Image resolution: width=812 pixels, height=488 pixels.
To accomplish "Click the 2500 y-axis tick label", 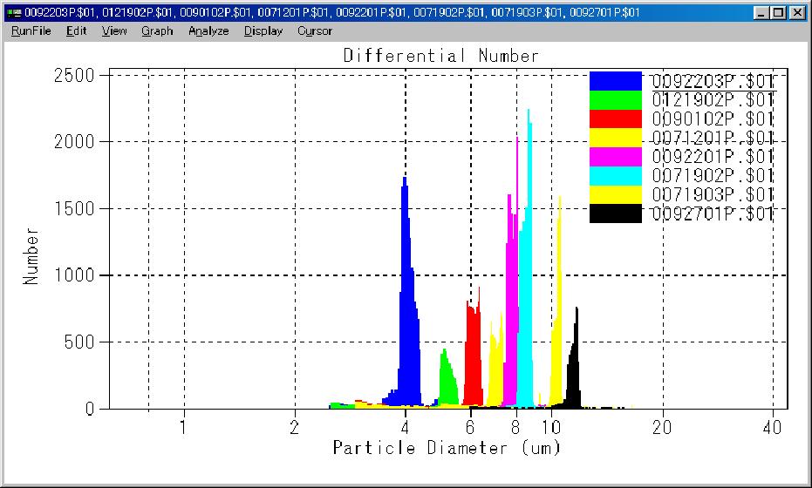I will [x=75, y=76].
